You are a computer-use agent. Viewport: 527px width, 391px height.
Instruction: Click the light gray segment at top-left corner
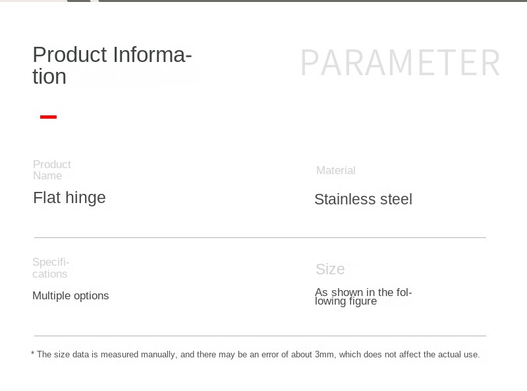[x=33, y=1]
